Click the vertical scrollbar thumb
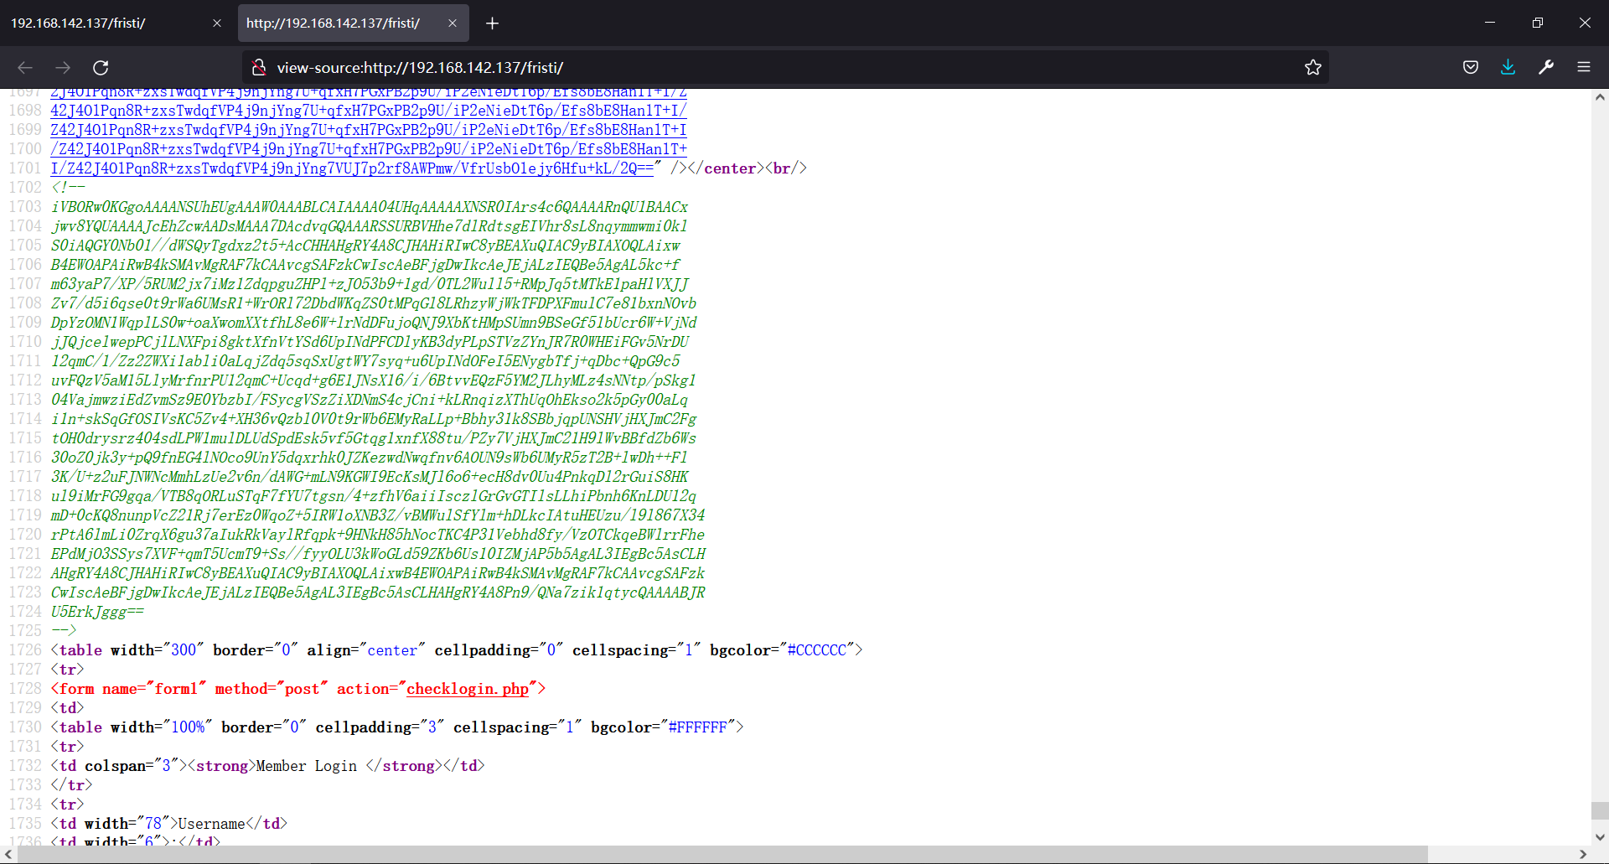Image resolution: width=1609 pixels, height=864 pixels. tap(1600, 810)
